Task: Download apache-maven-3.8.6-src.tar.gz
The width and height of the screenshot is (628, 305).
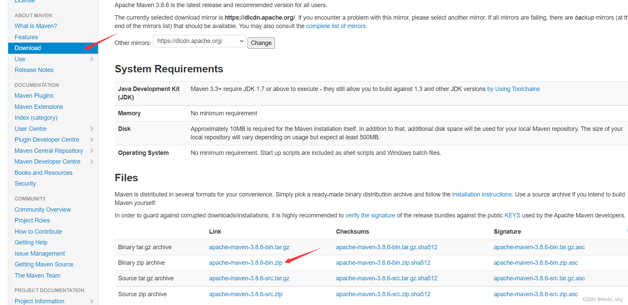Action: [249, 278]
